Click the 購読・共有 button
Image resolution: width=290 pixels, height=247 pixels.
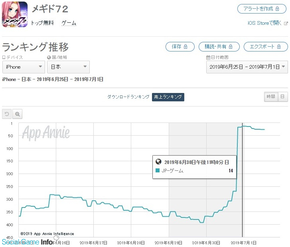(x=219, y=47)
